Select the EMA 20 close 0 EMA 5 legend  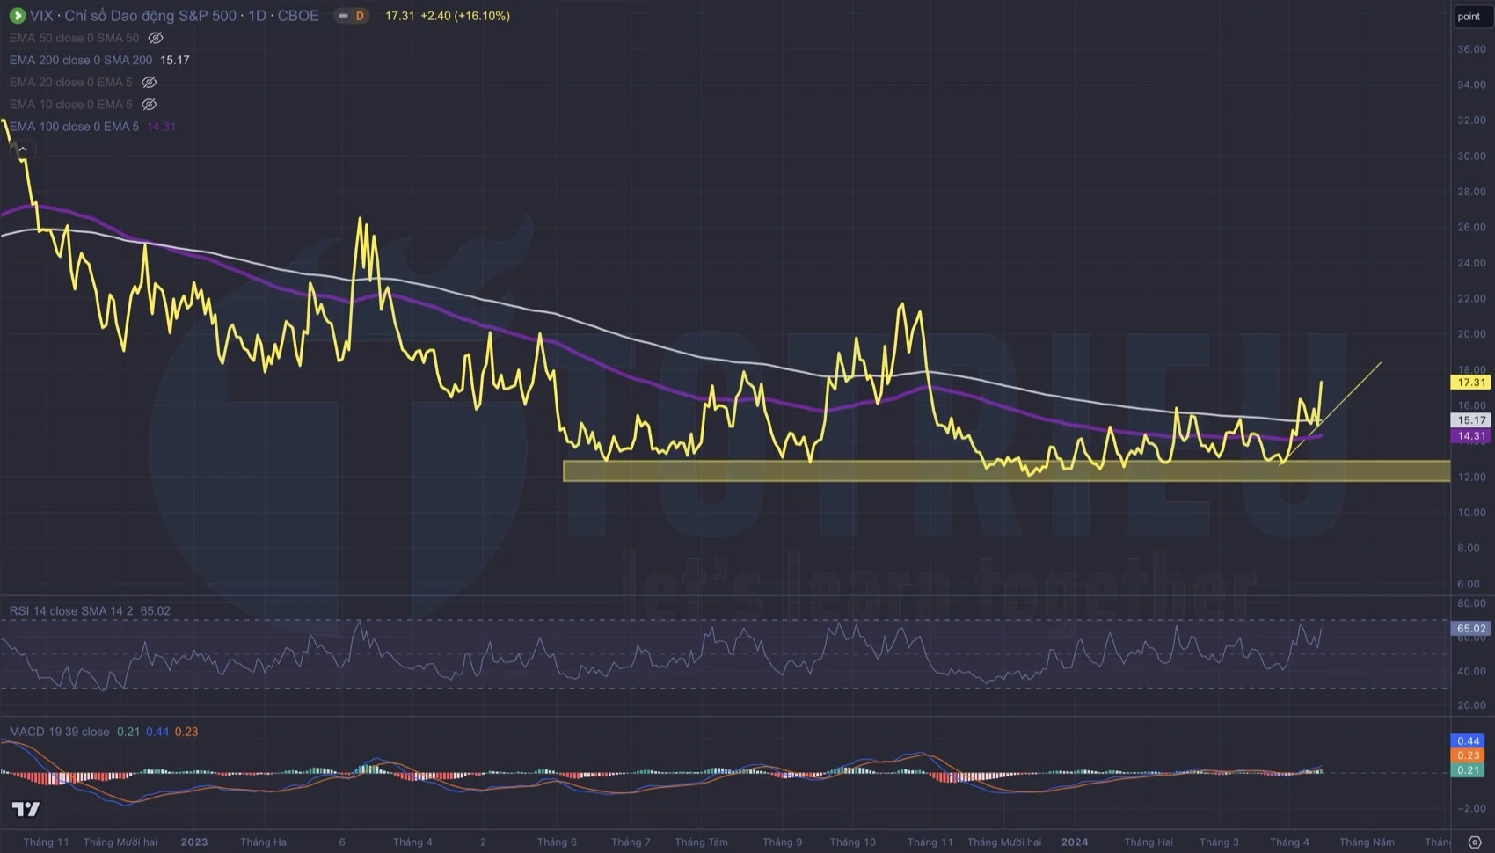(71, 82)
